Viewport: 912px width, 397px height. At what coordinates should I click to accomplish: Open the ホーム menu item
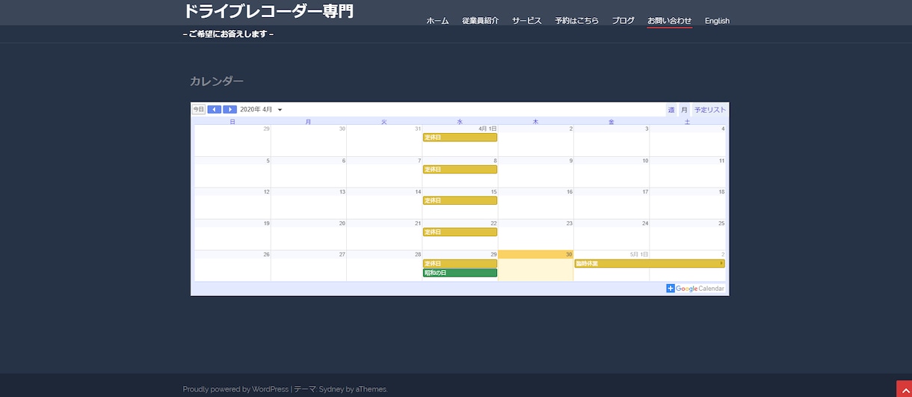tap(437, 21)
